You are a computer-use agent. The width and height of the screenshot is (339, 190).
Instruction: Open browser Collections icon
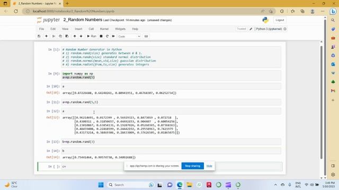tap(302, 11)
